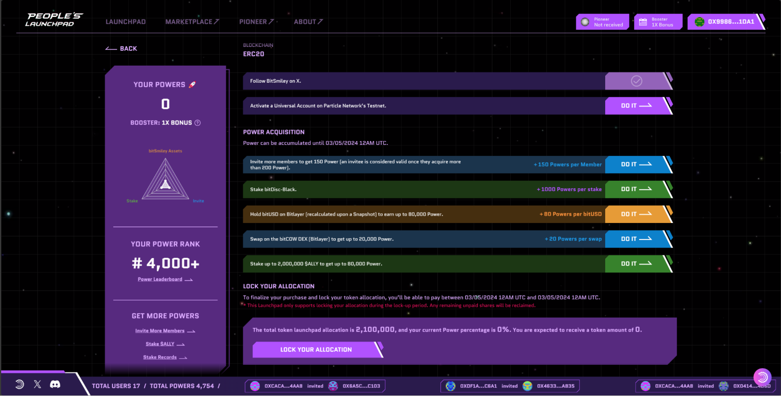This screenshot has height=396, width=781.
Task: Click the 'GET MORE POWERS' heading
Action: click(165, 316)
